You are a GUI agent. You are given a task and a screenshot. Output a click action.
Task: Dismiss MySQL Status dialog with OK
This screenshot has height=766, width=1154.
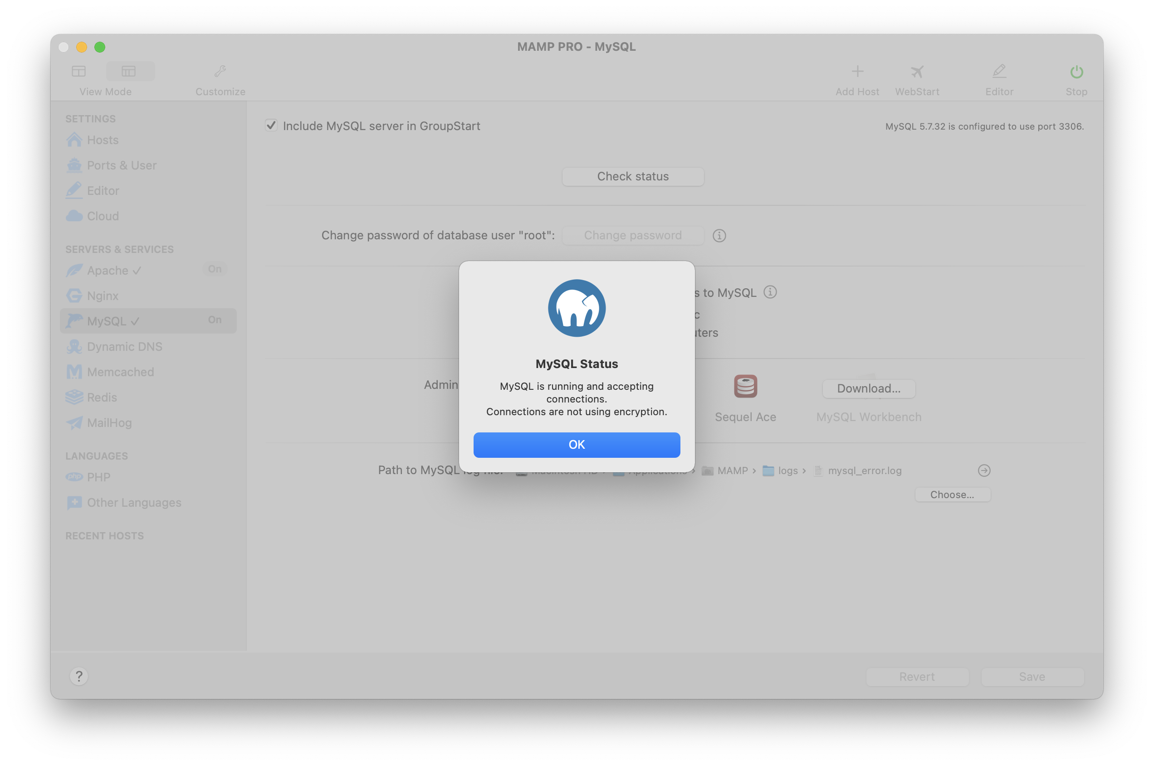577,445
